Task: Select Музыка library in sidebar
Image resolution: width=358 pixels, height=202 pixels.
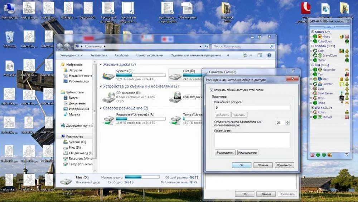Action: click(74, 114)
